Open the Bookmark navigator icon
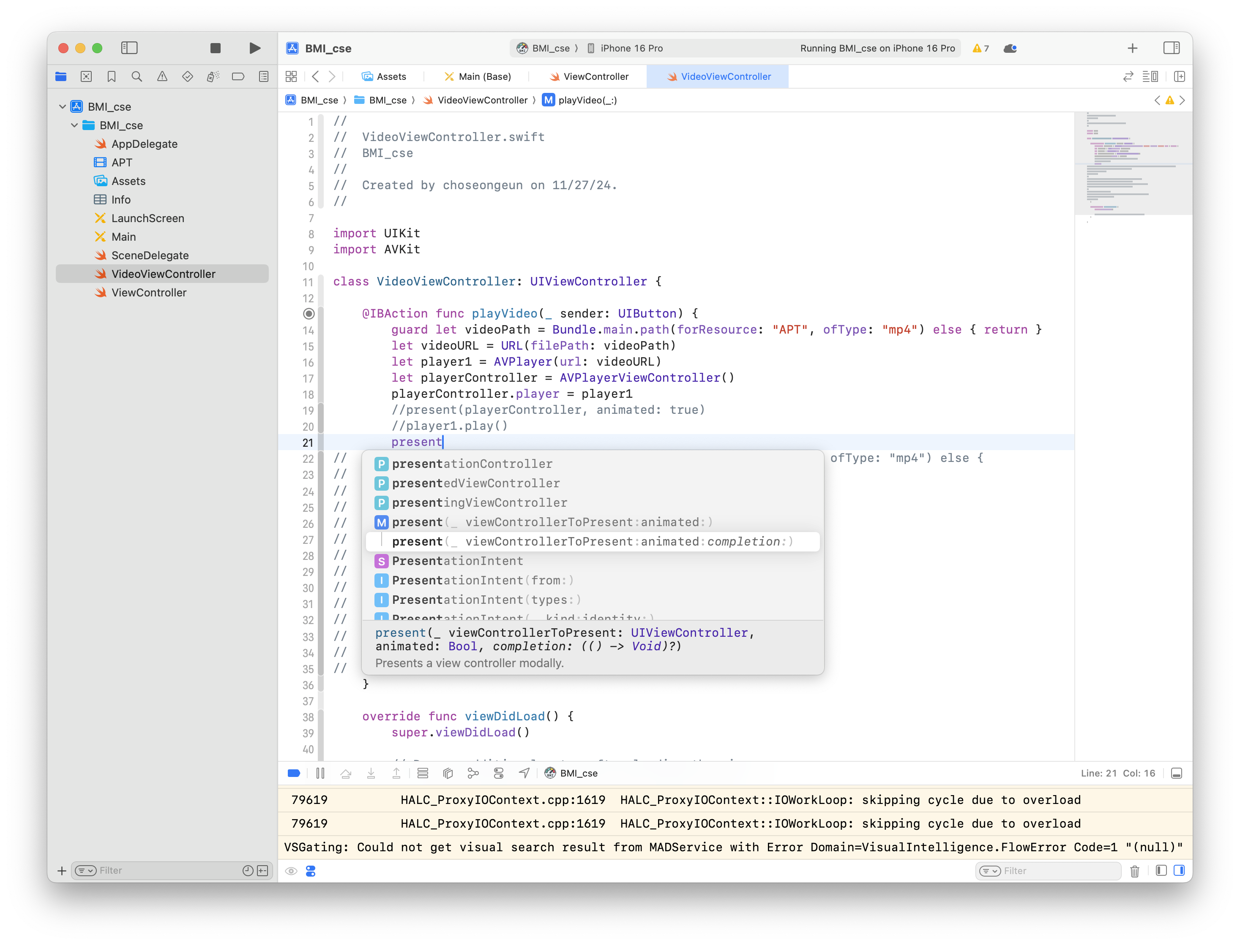Image resolution: width=1240 pixels, height=945 pixels. click(x=112, y=76)
